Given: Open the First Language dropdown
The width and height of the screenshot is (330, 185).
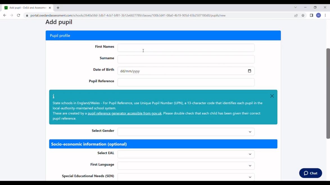Looking at the screenshot, I should coord(186,166).
